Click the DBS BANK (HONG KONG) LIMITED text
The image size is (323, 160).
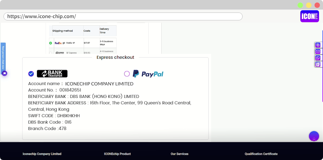pos(105,96)
